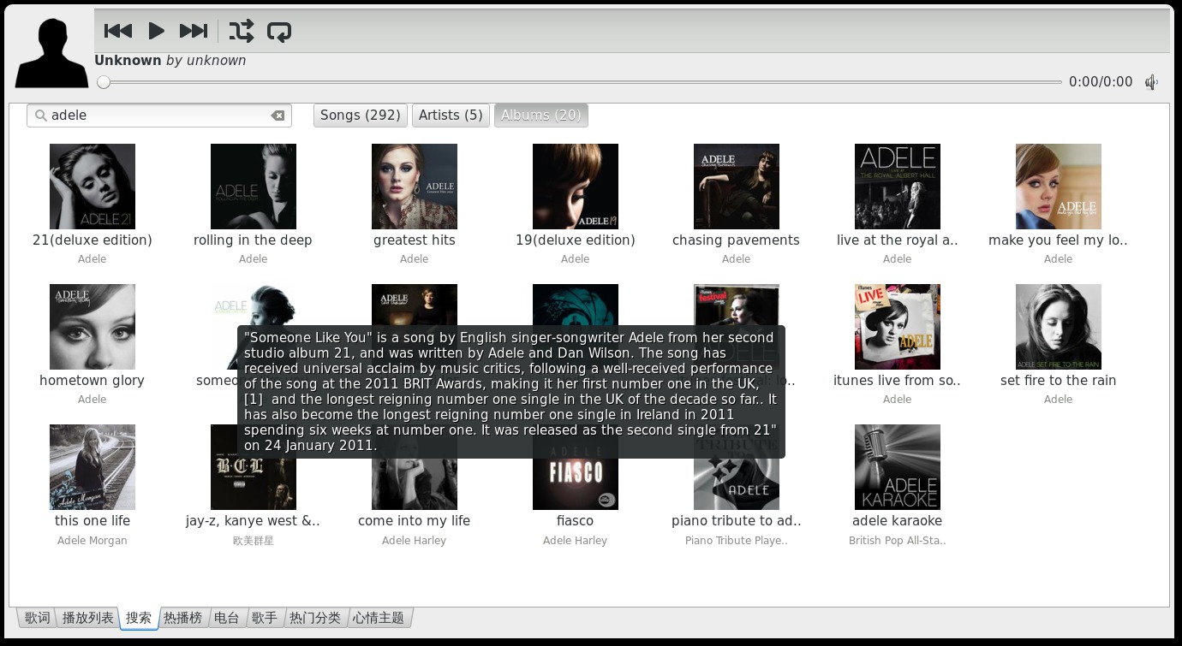Click the artist label Piano Tribute Playe..
Viewport: 1182px width, 646px height.
737,541
